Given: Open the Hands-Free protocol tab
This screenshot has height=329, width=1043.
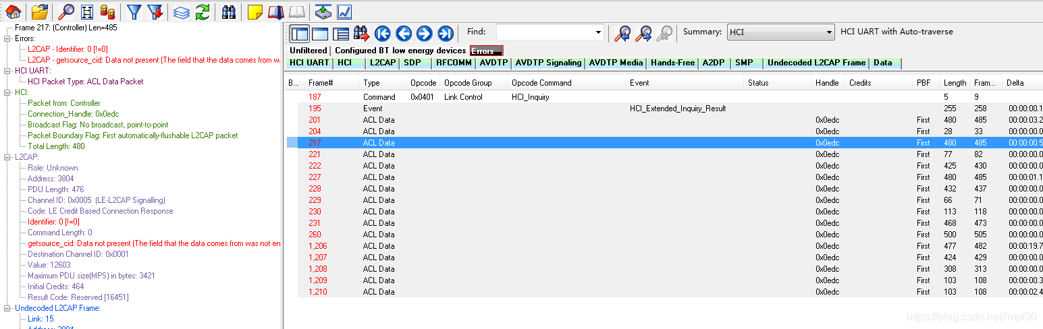Looking at the screenshot, I should click(x=672, y=63).
